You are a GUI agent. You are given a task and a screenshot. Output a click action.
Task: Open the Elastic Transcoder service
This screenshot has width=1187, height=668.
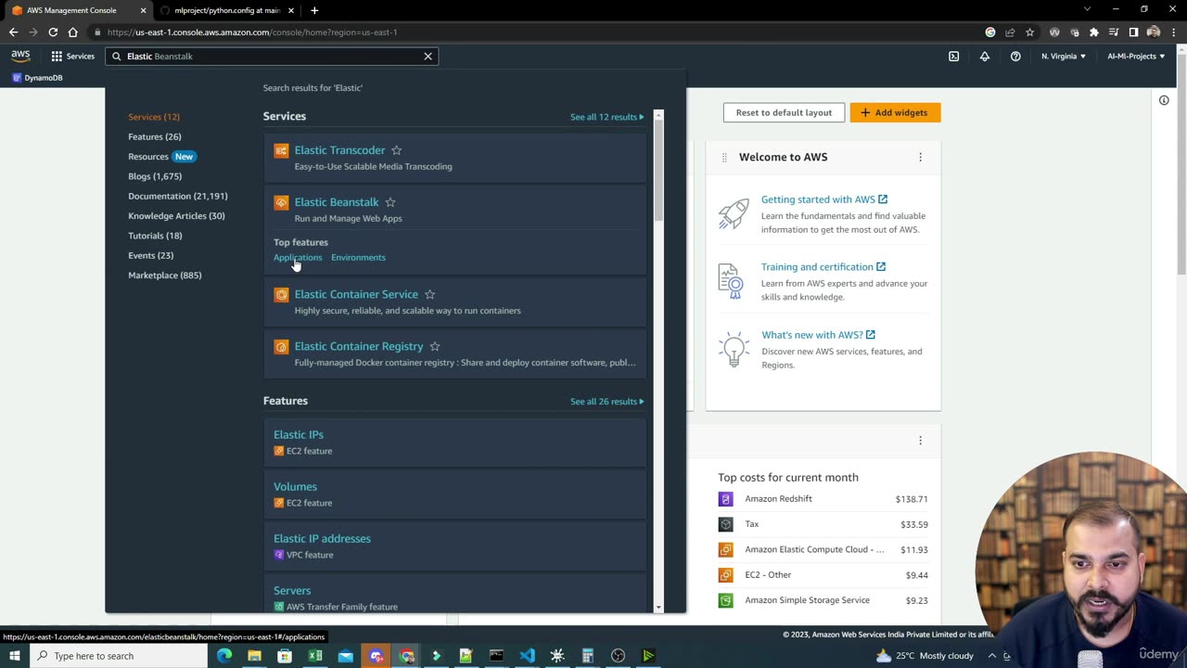click(x=339, y=150)
